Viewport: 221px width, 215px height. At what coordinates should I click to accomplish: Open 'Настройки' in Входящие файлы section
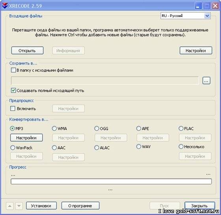[196, 51]
